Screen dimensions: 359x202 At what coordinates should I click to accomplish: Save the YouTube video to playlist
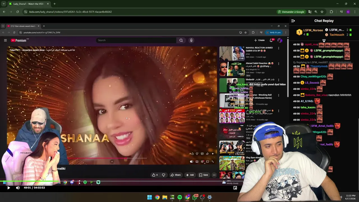[x=204, y=175]
